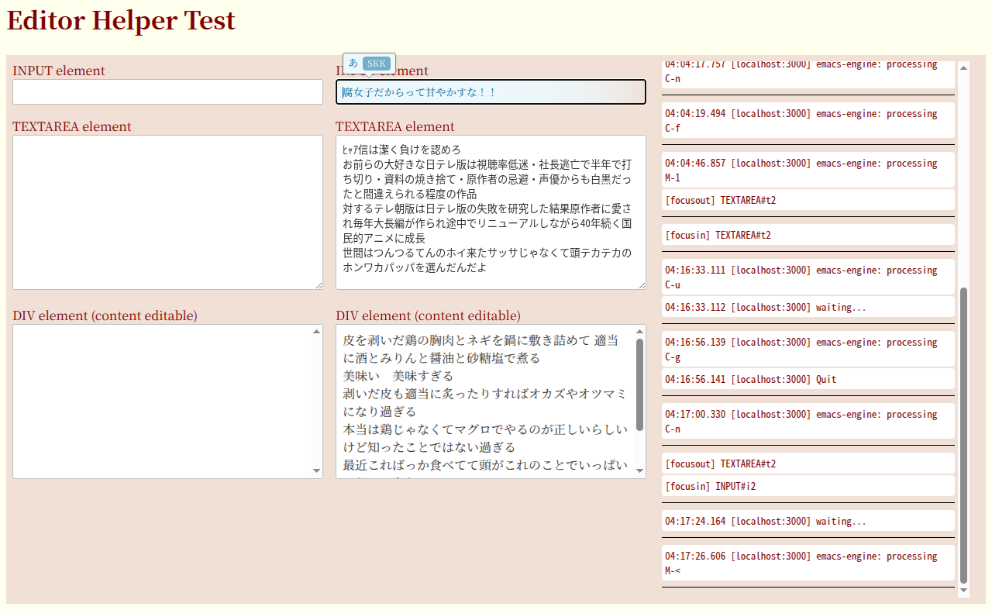This screenshot has height=610, width=992.
Task: Click the log panel scrollbar thumb
Action: click(964, 436)
